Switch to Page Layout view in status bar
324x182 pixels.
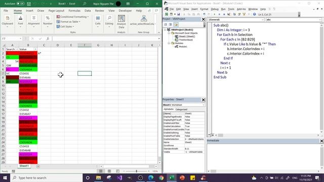click(109, 171)
